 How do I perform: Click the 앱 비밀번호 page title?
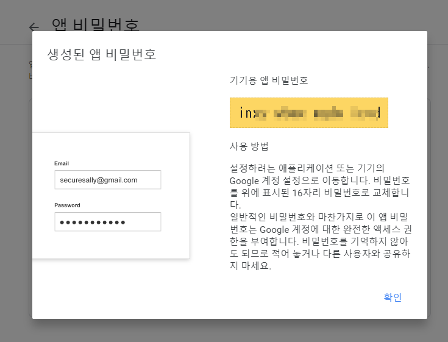tap(96, 25)
